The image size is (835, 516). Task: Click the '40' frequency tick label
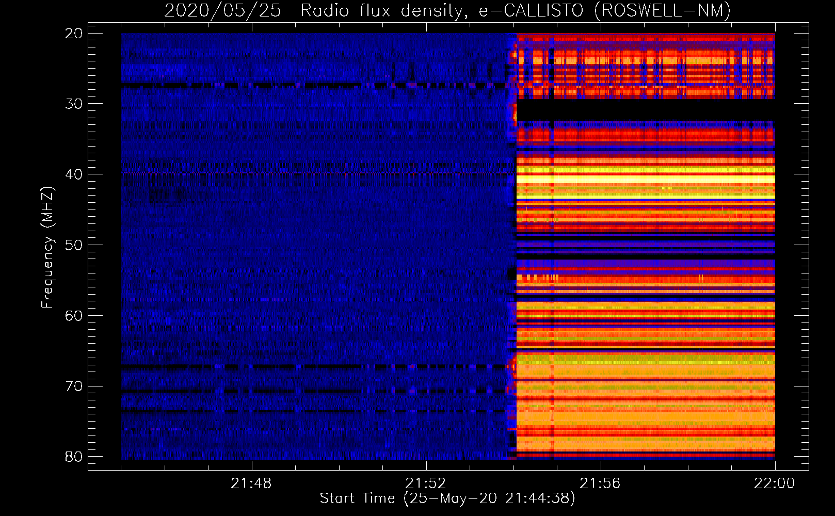[74, 174]
